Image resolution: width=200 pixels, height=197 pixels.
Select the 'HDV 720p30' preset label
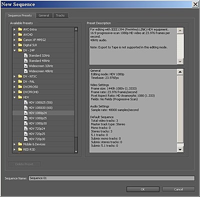[x=37, y=139]
